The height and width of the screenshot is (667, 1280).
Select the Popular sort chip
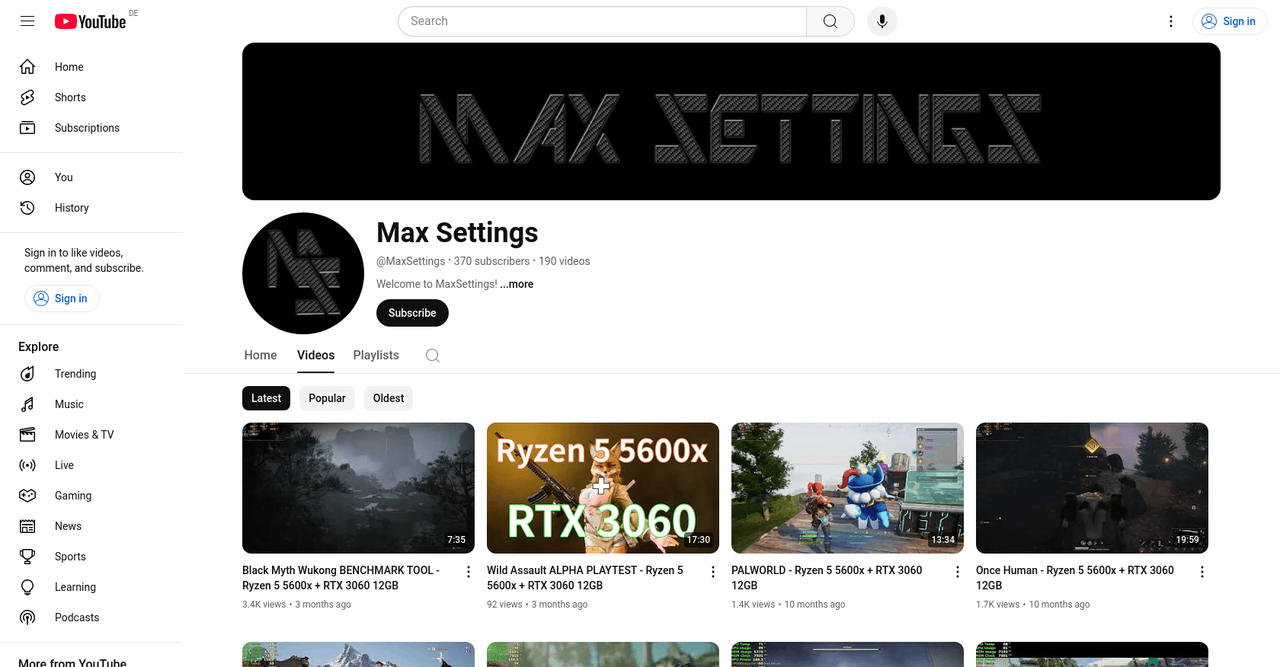(x=327, y=398)
